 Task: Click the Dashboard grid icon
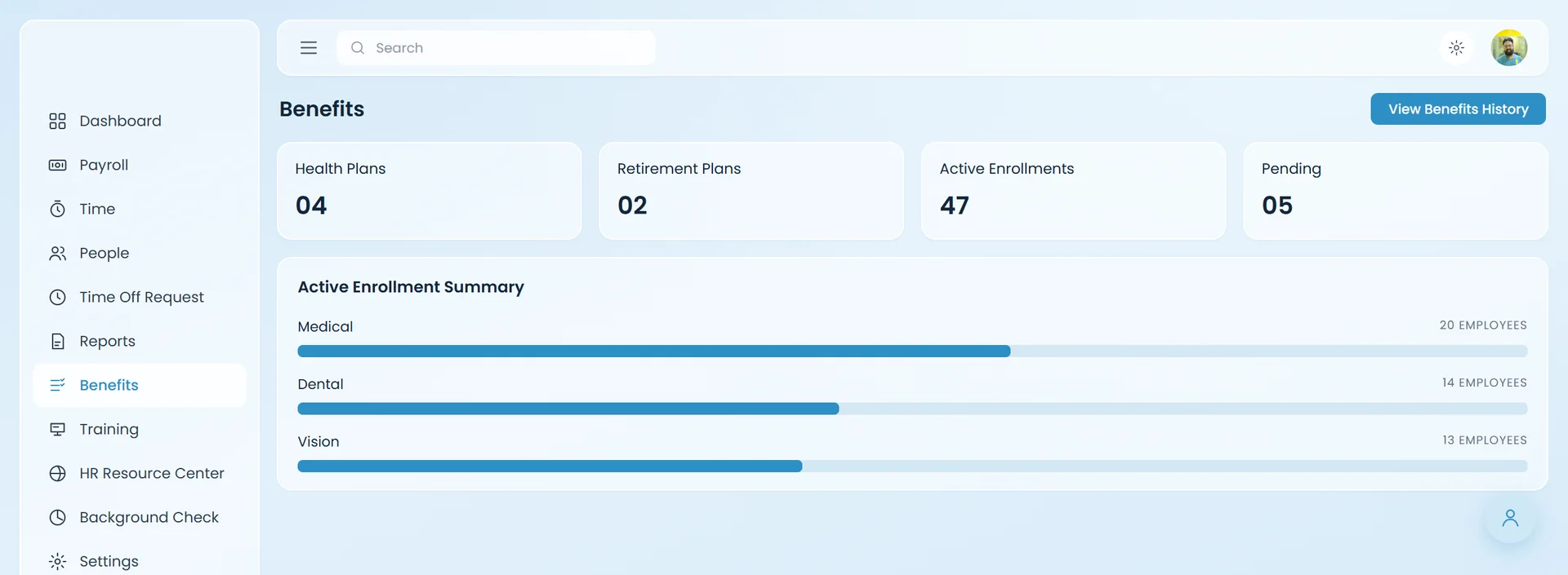coord(57,122)
